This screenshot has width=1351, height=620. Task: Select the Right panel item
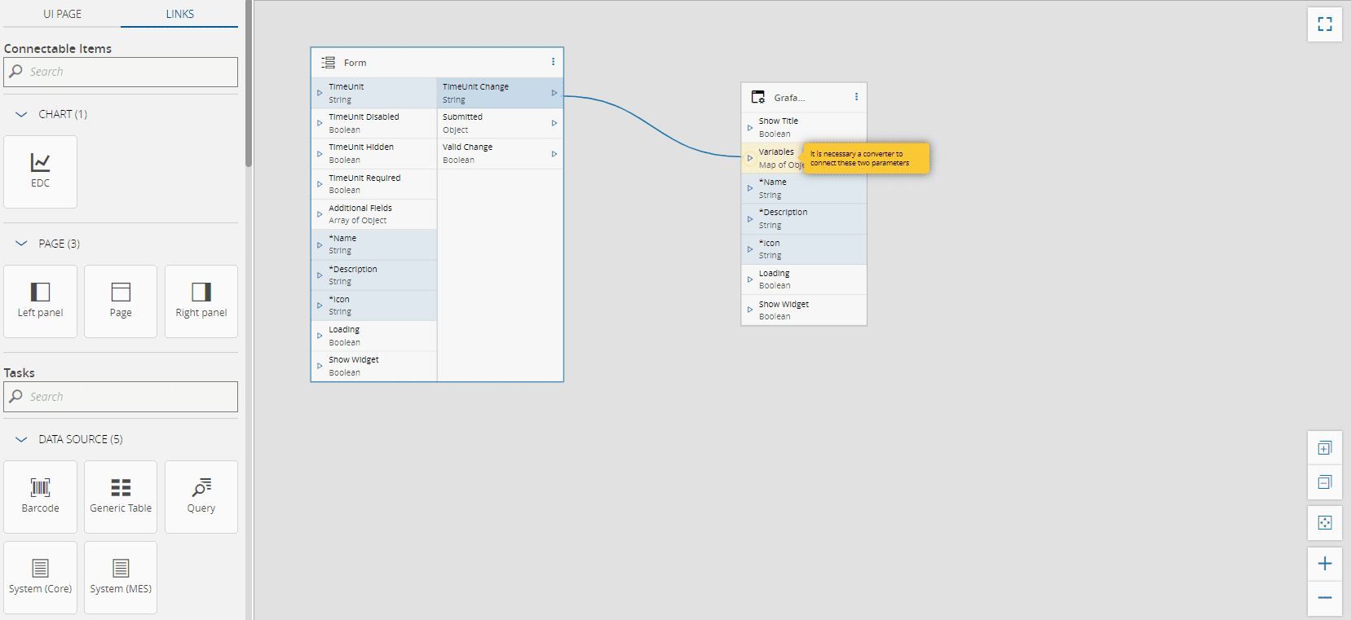pyautogui.click(x=201, y=301)
